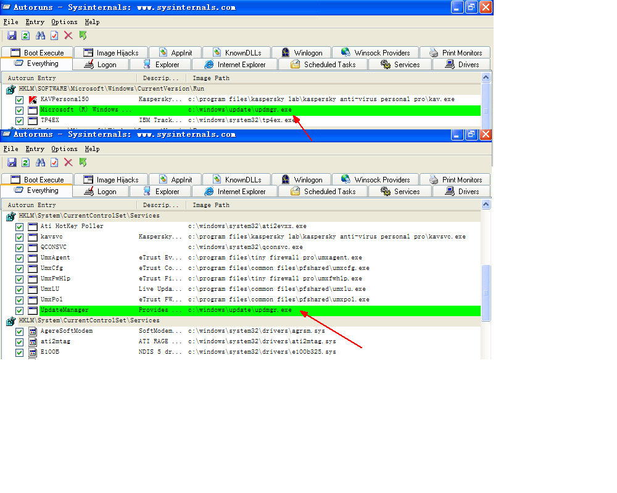The image size is (617, 493).
Task: Click Properties icon in upper window toolbar
Action: (x=54, y=36)
